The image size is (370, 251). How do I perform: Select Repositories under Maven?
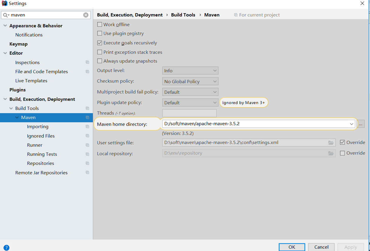click(x=41, y=163)
